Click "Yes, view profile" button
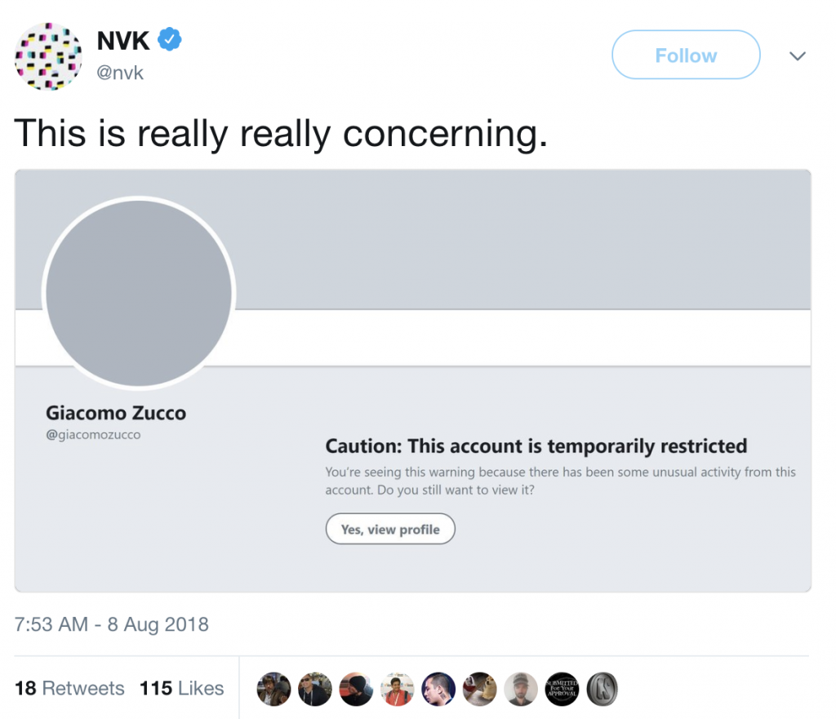 [390, 530]
